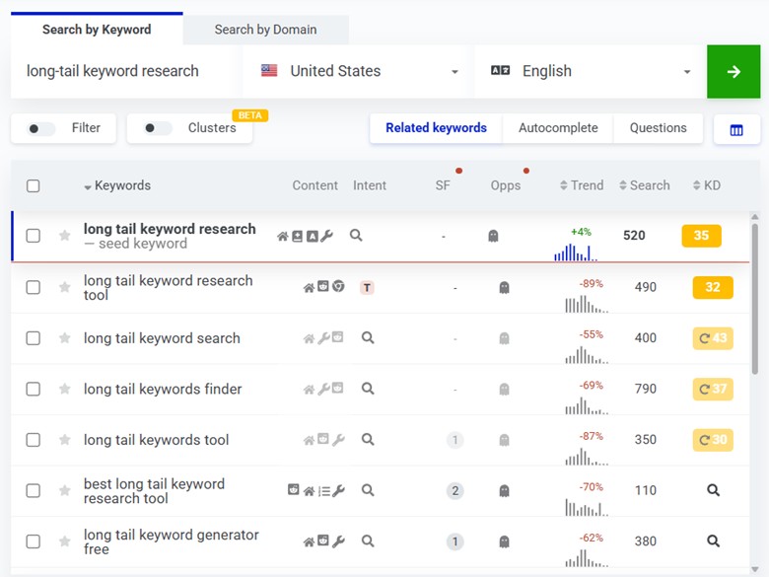Toggle the Filter switch

[40, 128]
